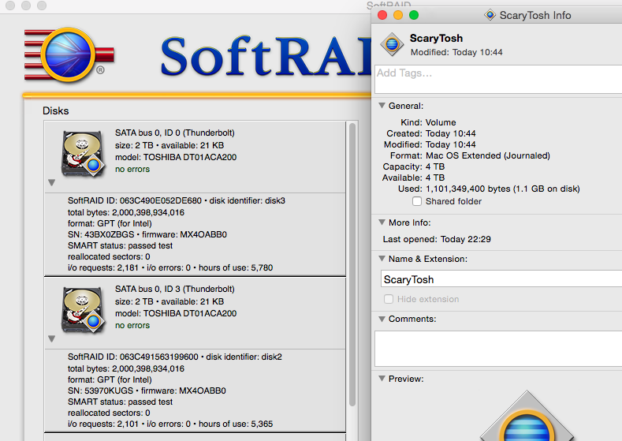622x441 pixels.
Task: Click the title bar ScaryTosh proxy icon
Action: point(490,15)
